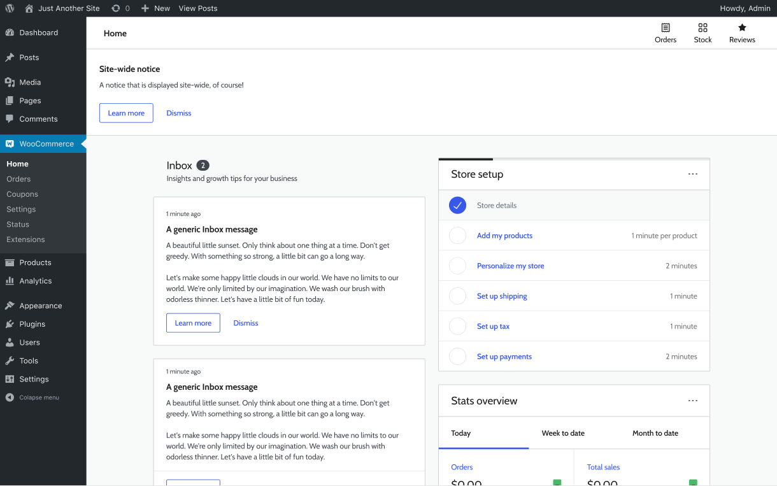Click the Plugins plug icon
The width and height of the screenshot is (777, 486).
[10, 324]
